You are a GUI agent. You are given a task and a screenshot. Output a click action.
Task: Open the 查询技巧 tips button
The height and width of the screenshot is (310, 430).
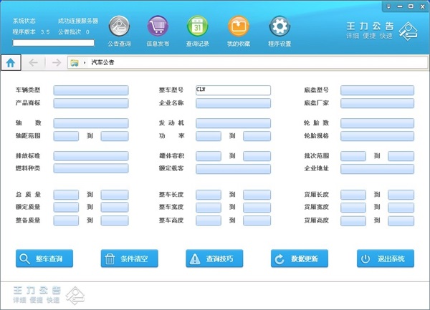pyautogui.click(x=214, y=258)
